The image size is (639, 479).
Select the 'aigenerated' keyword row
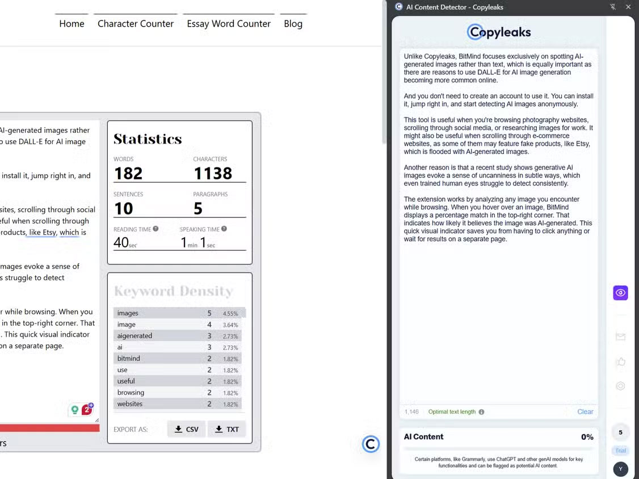click(178, 336)
